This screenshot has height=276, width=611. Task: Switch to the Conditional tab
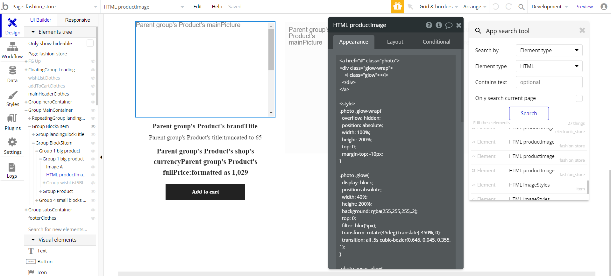pyautogui.click(x=436, y=42)
